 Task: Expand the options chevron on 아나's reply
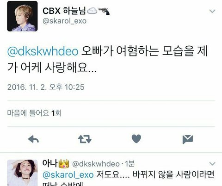pyautogui.click(x=212, y=164)
